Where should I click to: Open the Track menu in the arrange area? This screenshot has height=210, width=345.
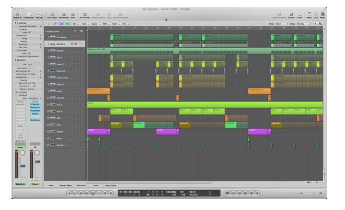tap(85, 24)
